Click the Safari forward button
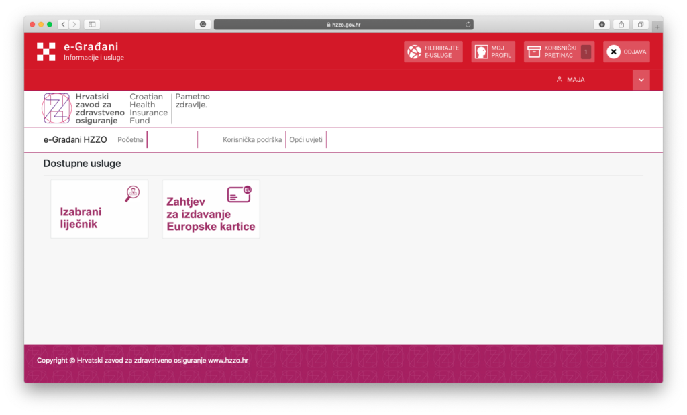 click(x=74, y=25)
